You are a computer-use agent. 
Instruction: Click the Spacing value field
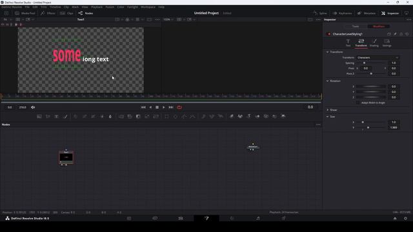point(394,63)
